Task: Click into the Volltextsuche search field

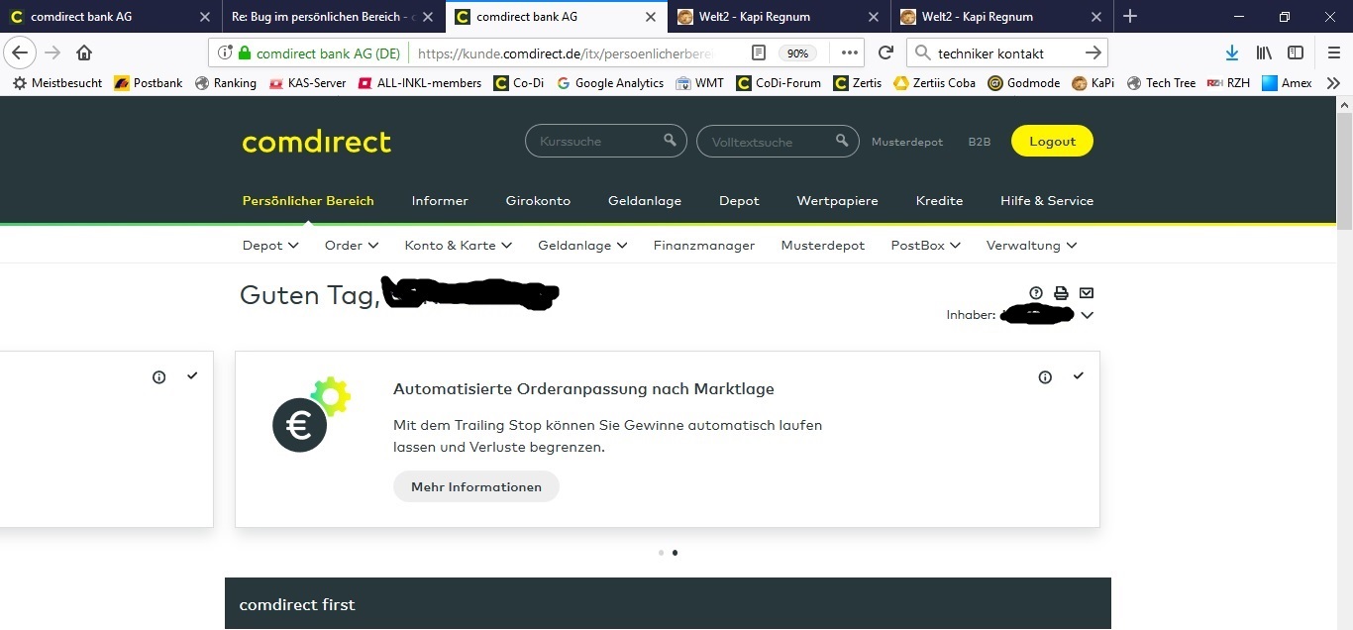Action: pyautogui.click(x=763, y=142)
